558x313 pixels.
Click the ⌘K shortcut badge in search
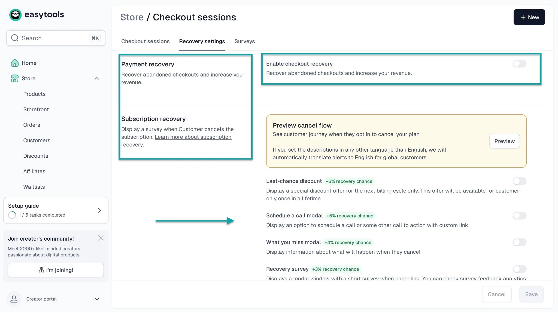[95, 38]
